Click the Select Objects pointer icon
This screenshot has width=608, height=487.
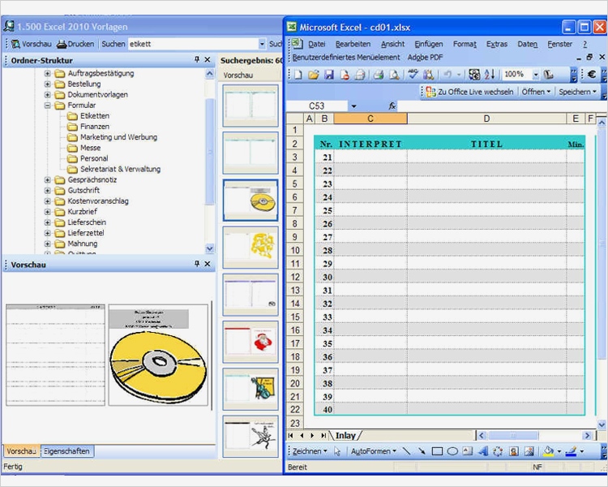(x=337, y=451)
